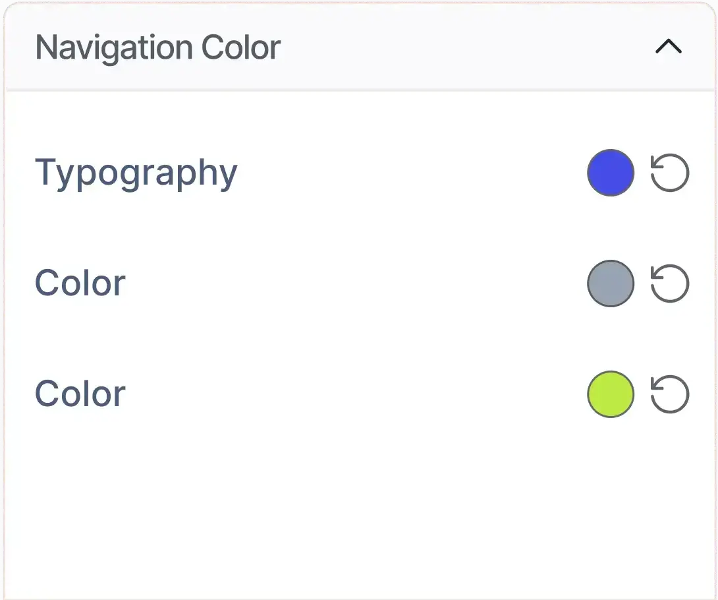The height and width of the screenshot is (600, 718).
Task: Select the Color label beside green swatch
Action: tap(80, 394)
